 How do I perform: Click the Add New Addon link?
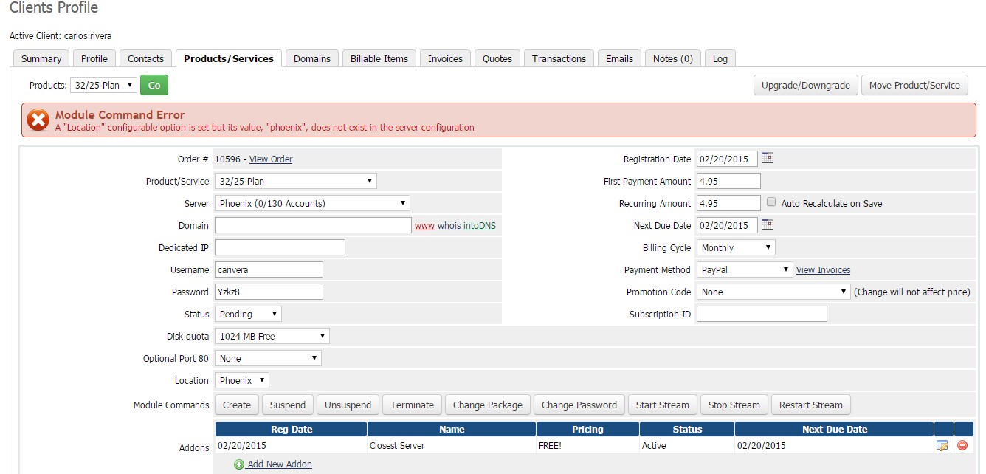click(280, 464)
